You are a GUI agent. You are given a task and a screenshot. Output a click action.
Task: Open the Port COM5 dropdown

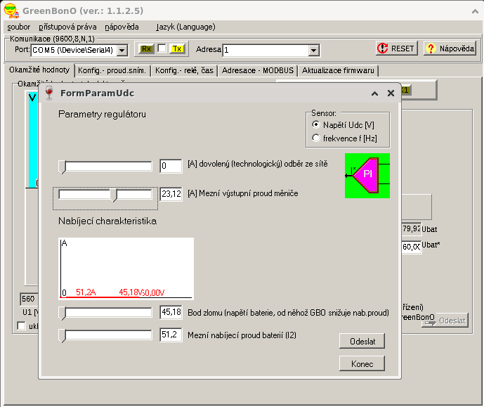[x=122, y=50]
